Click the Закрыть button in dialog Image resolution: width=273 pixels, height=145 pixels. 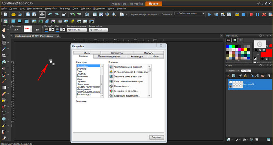[156, 137]
